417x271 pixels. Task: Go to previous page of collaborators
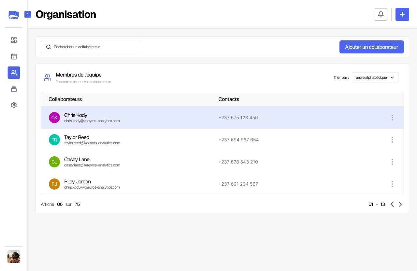392,204
